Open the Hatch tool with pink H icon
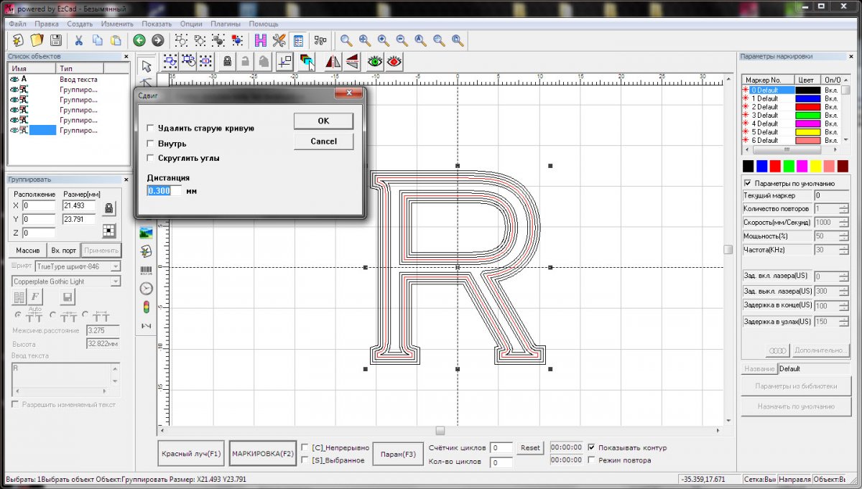 tap(260, 41)
